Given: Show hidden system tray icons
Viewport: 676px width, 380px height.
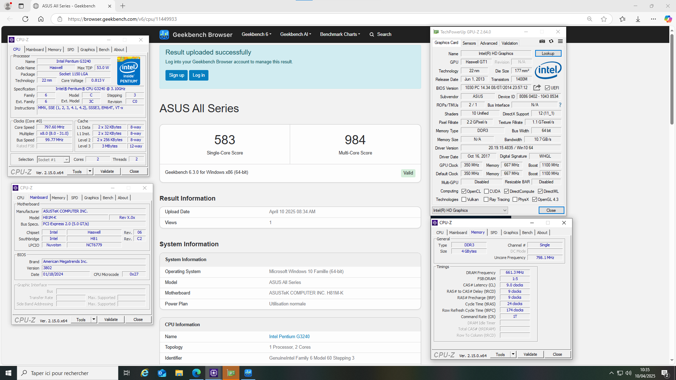Looking at the screenshot, I should 612,373.
